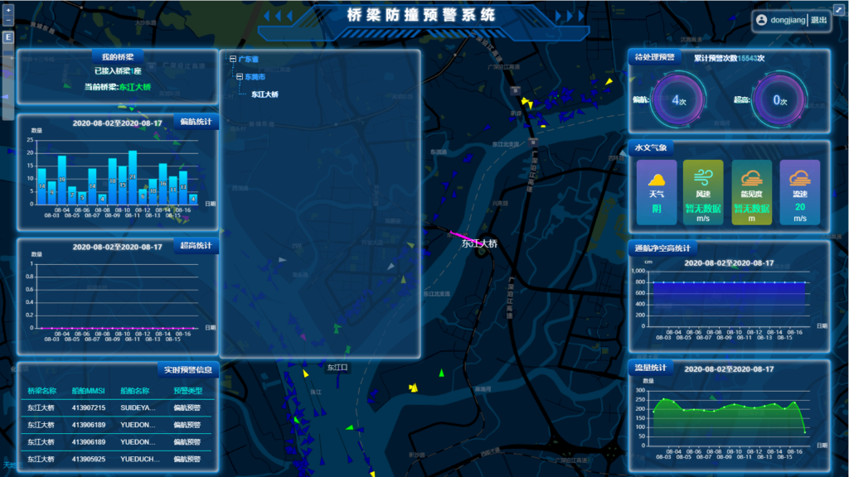849x477 pixels.
Task: Click the 天气 cloud weather icon
Action: [x=656, y=179]
